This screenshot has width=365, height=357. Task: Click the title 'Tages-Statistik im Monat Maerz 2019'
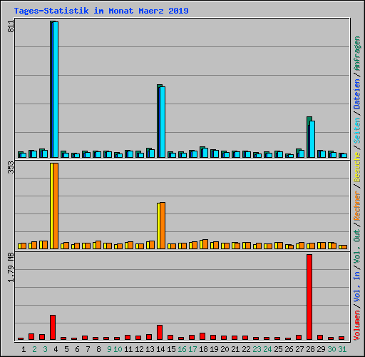101,11
